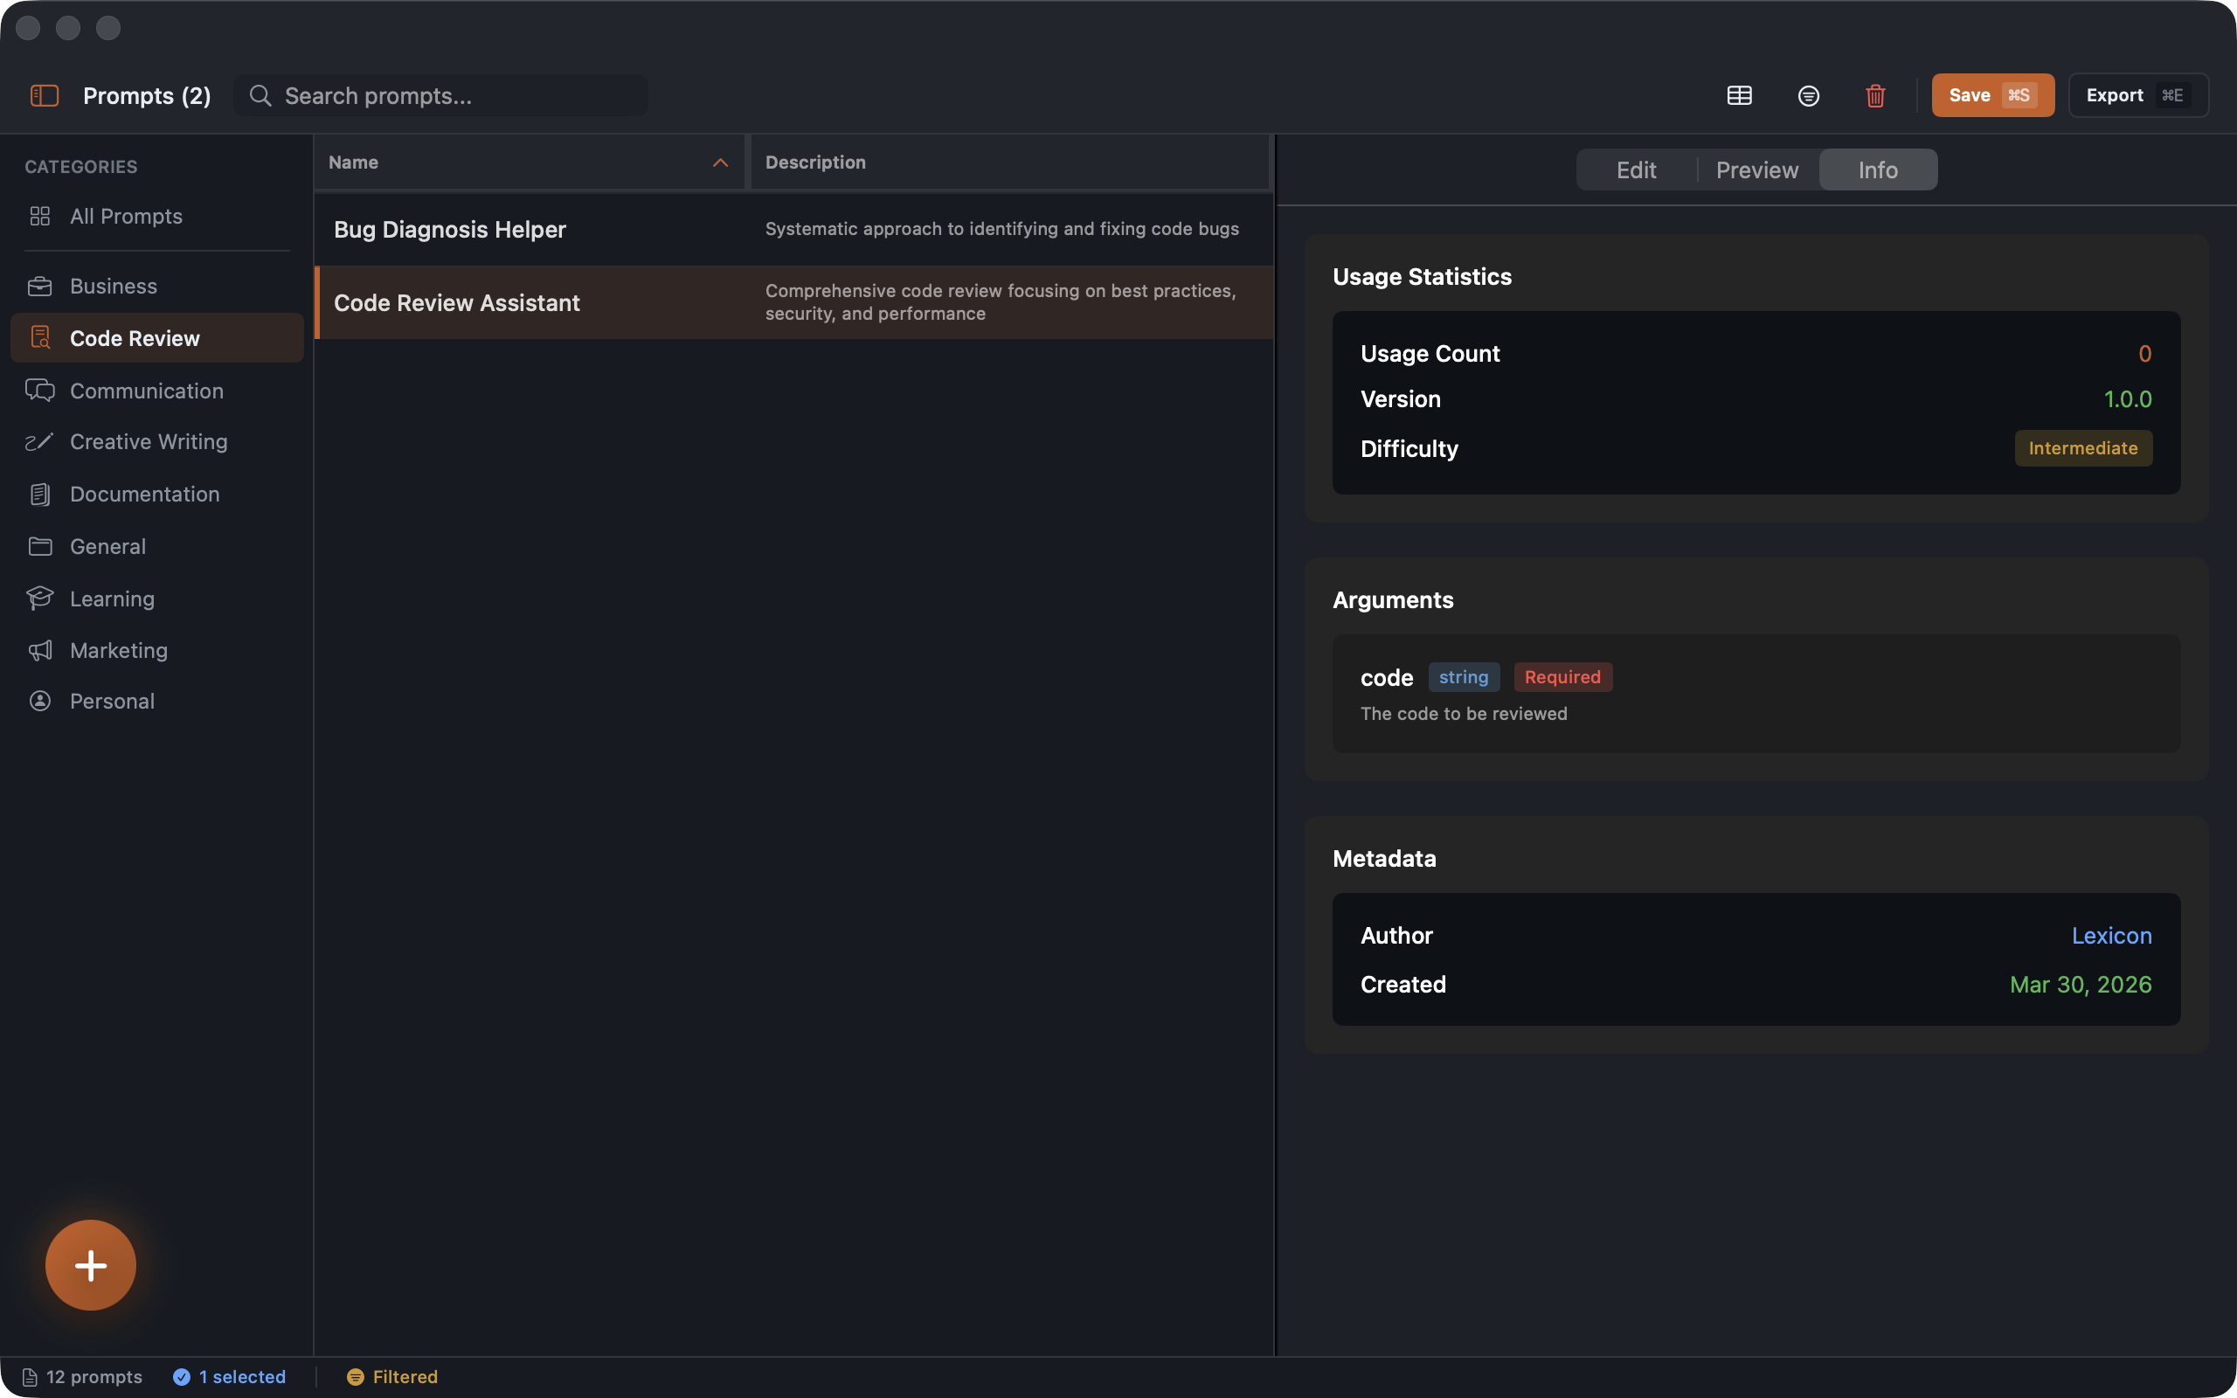The width and height of the screenshot is (2237, 1398).
Task: Switch to the Edit tab
Action: (1635, 170)
